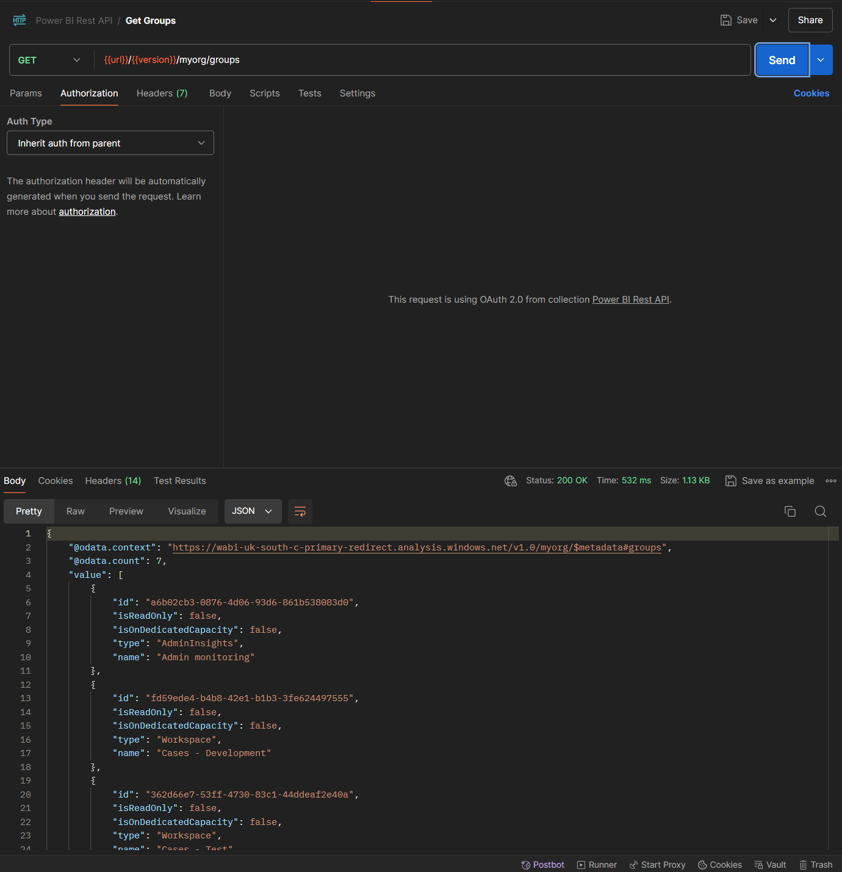
Task: Open the authorization documentation link
Action: click(87, 211)
